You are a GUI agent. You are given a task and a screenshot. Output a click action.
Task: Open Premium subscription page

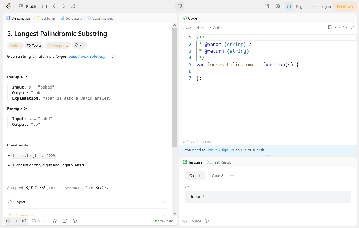click(345, 6)
